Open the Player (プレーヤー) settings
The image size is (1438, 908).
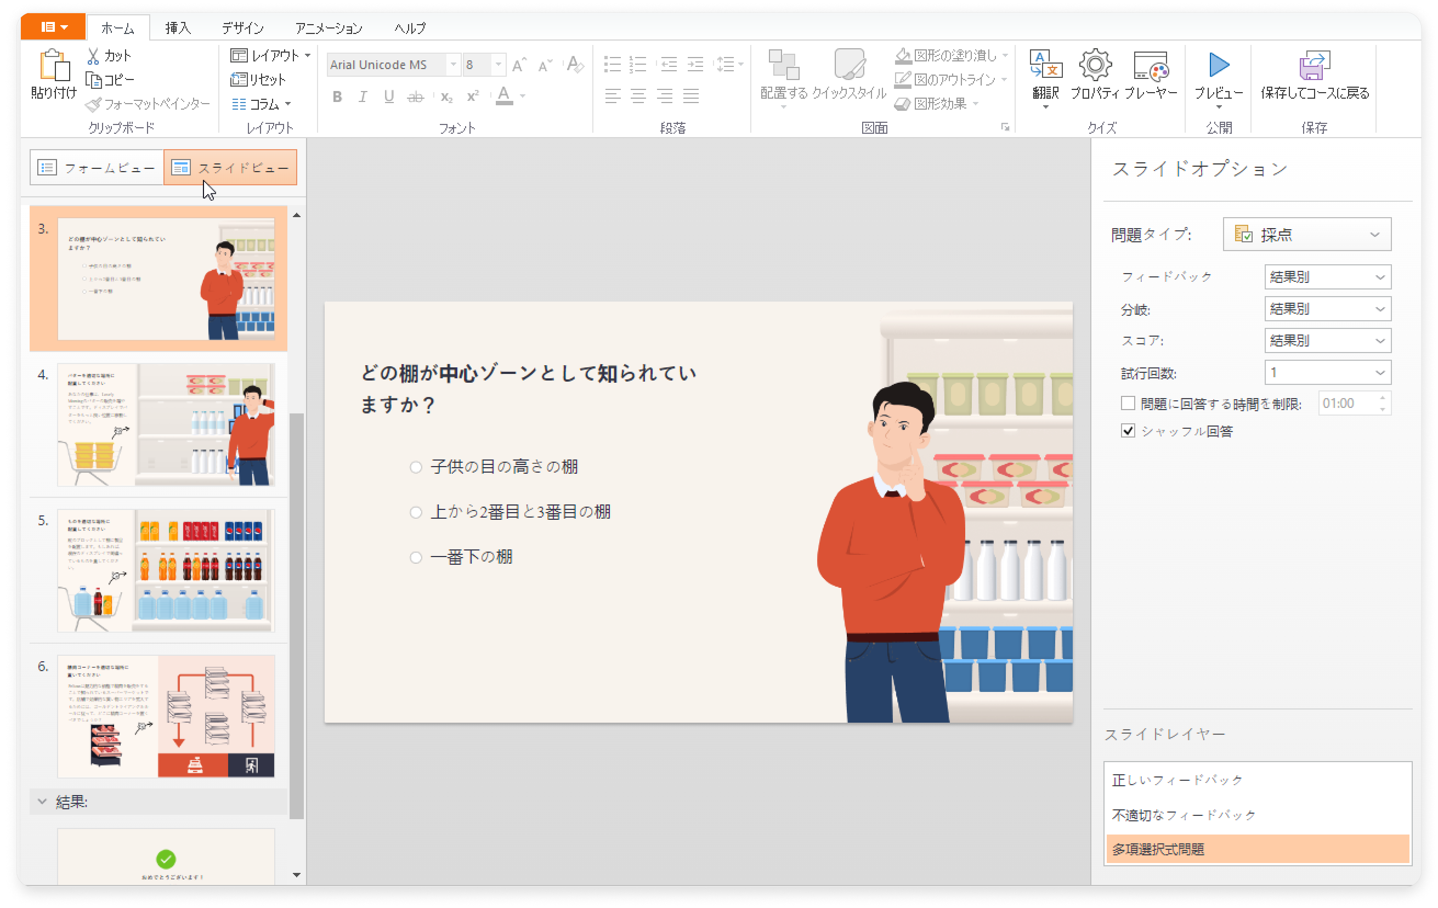coord(1151,75)
